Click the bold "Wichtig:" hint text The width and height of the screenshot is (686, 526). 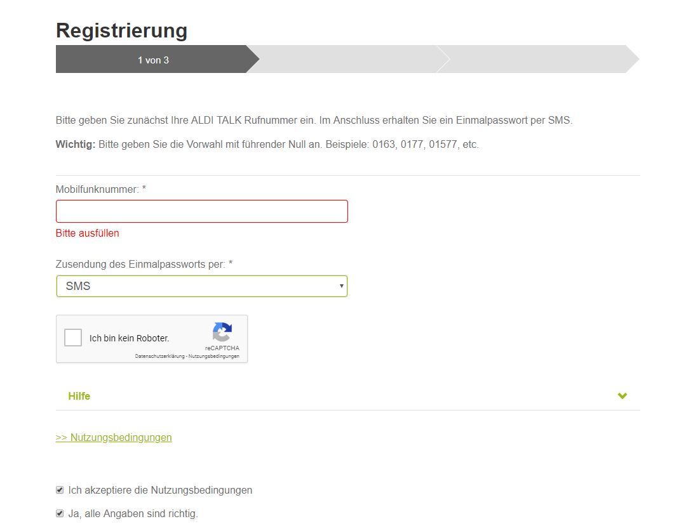click(x=76, y=145)
